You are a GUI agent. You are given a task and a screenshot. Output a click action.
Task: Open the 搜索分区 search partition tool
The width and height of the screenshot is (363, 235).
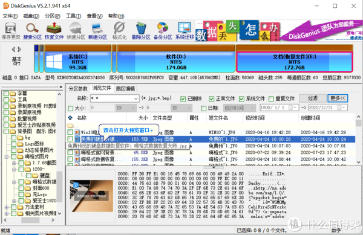tap(33, 31)
